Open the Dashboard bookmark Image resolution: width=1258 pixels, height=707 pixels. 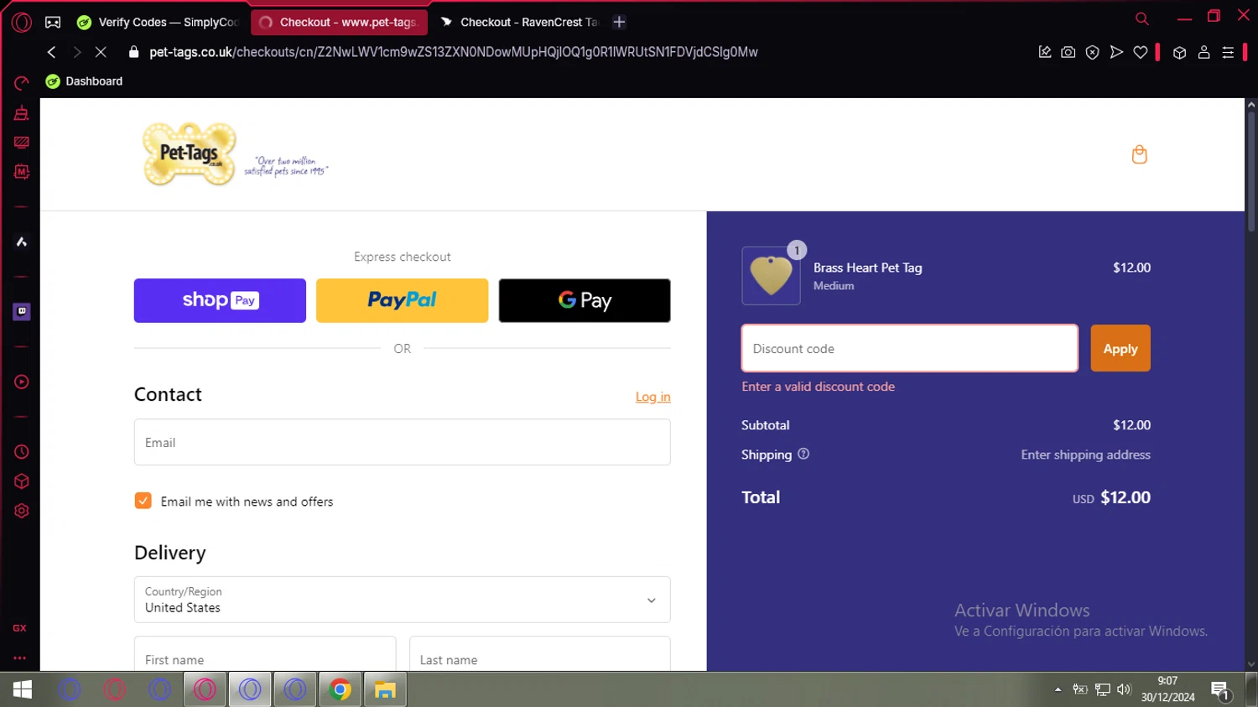(84, 81)
